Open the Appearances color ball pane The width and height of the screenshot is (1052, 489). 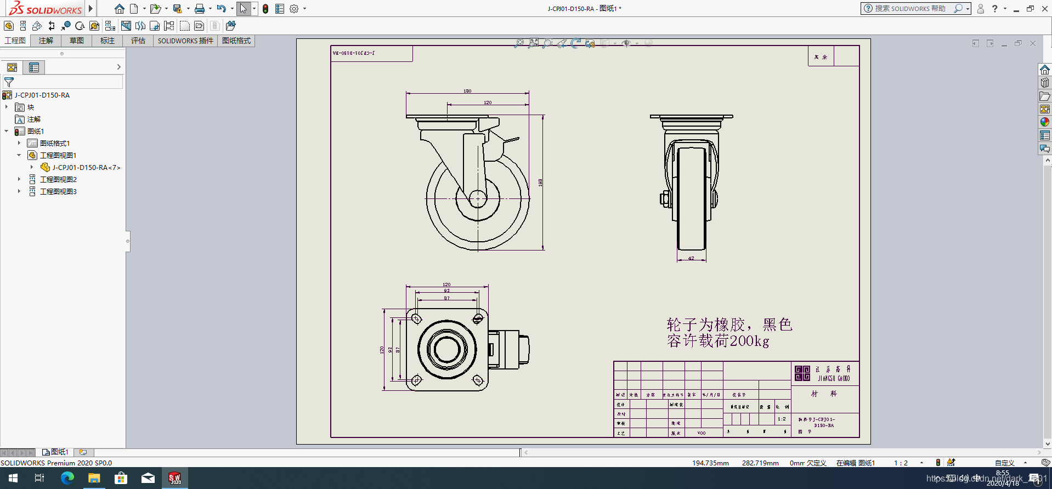tap(1045, 122)
